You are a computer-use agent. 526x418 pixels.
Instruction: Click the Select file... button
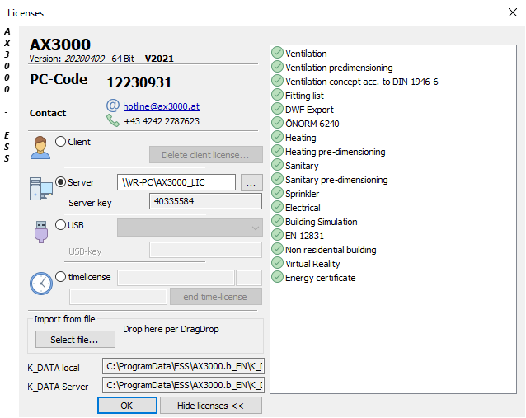75,340
